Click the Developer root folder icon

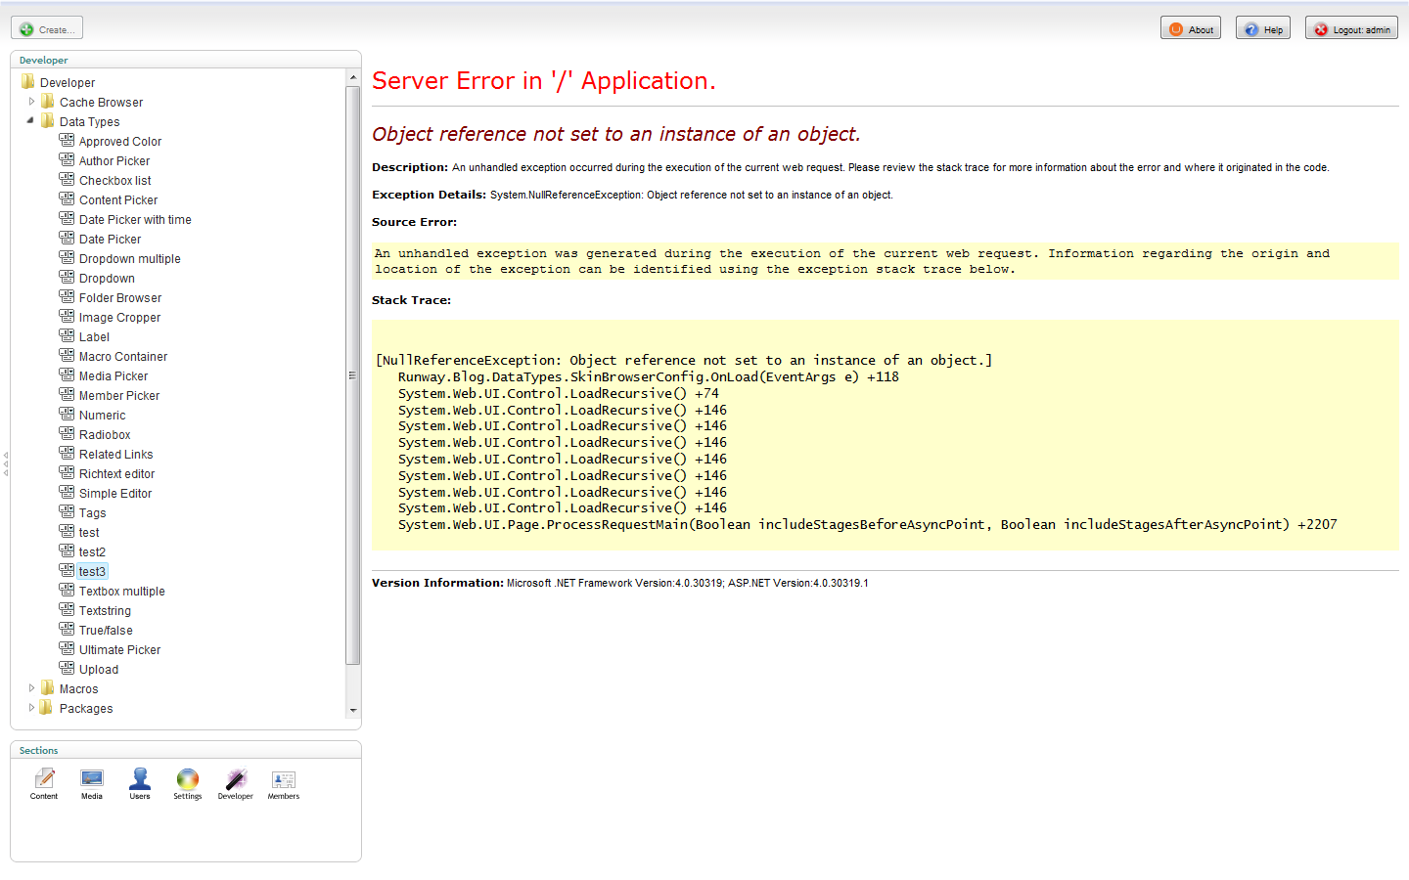(27, 82)
